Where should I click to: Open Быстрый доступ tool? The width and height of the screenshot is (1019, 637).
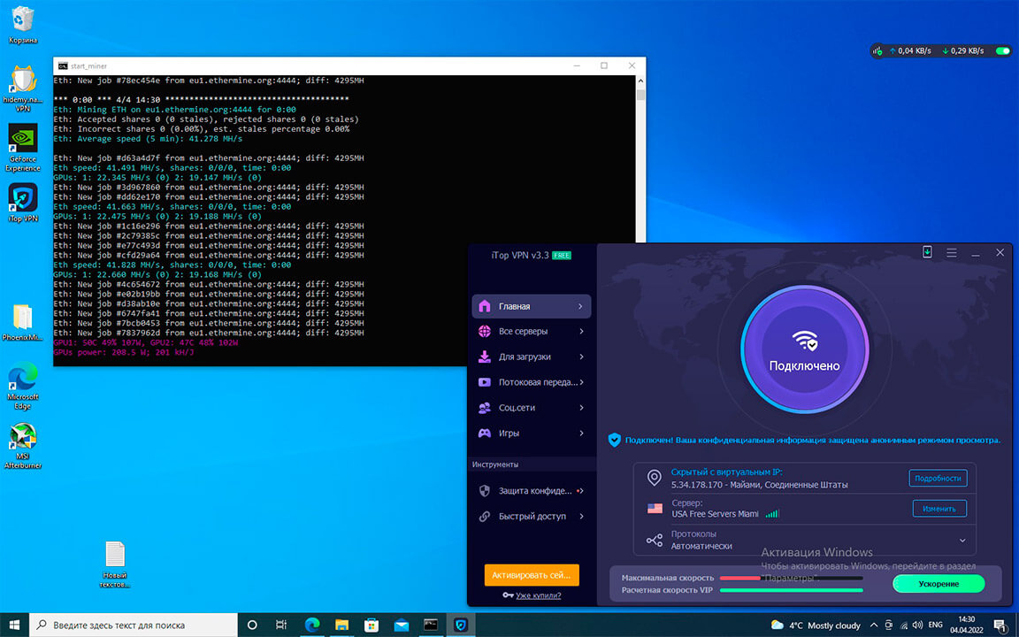(x=531, y=516)
